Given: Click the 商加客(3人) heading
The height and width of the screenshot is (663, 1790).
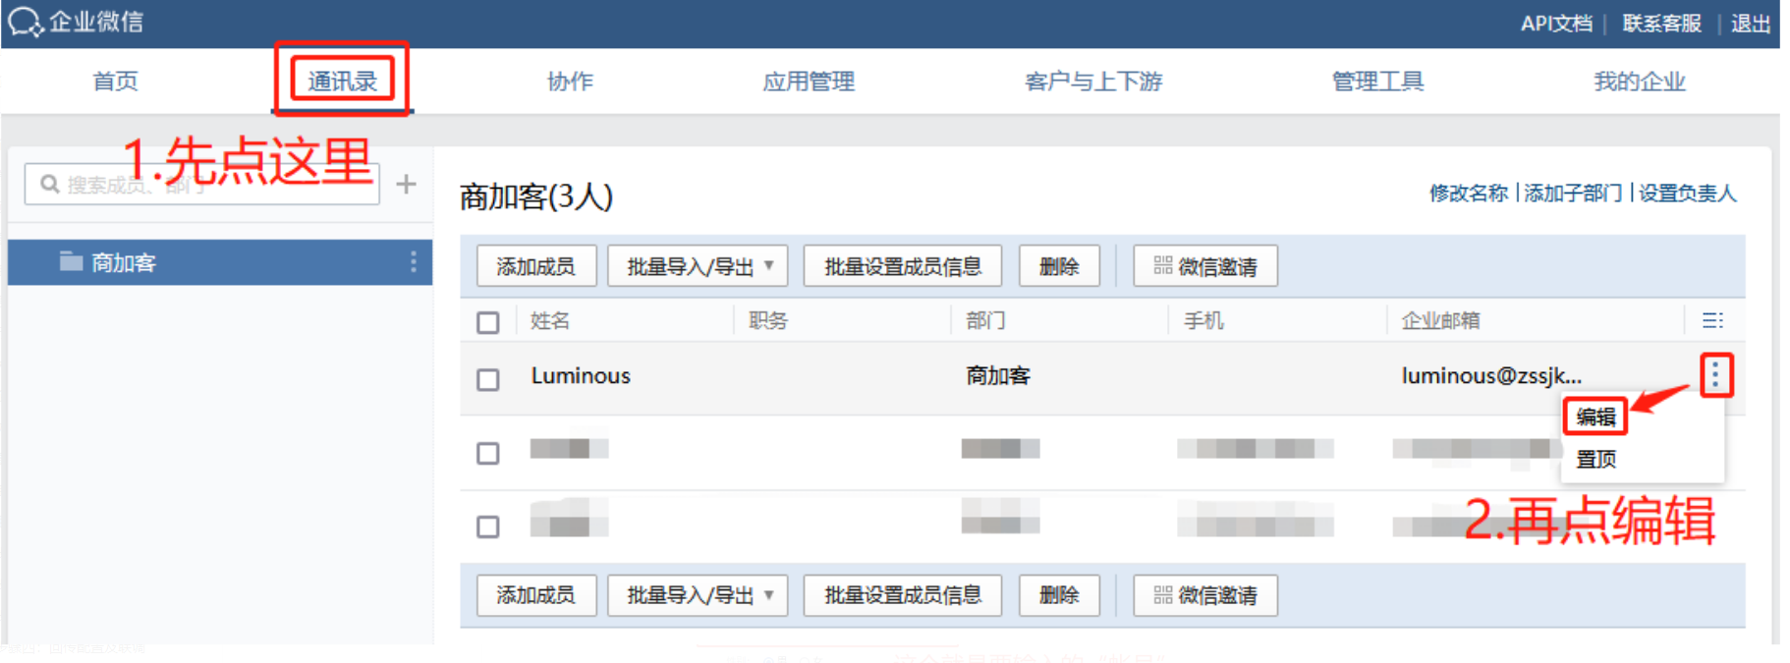Looking at the screenshot, I should 536,196.
